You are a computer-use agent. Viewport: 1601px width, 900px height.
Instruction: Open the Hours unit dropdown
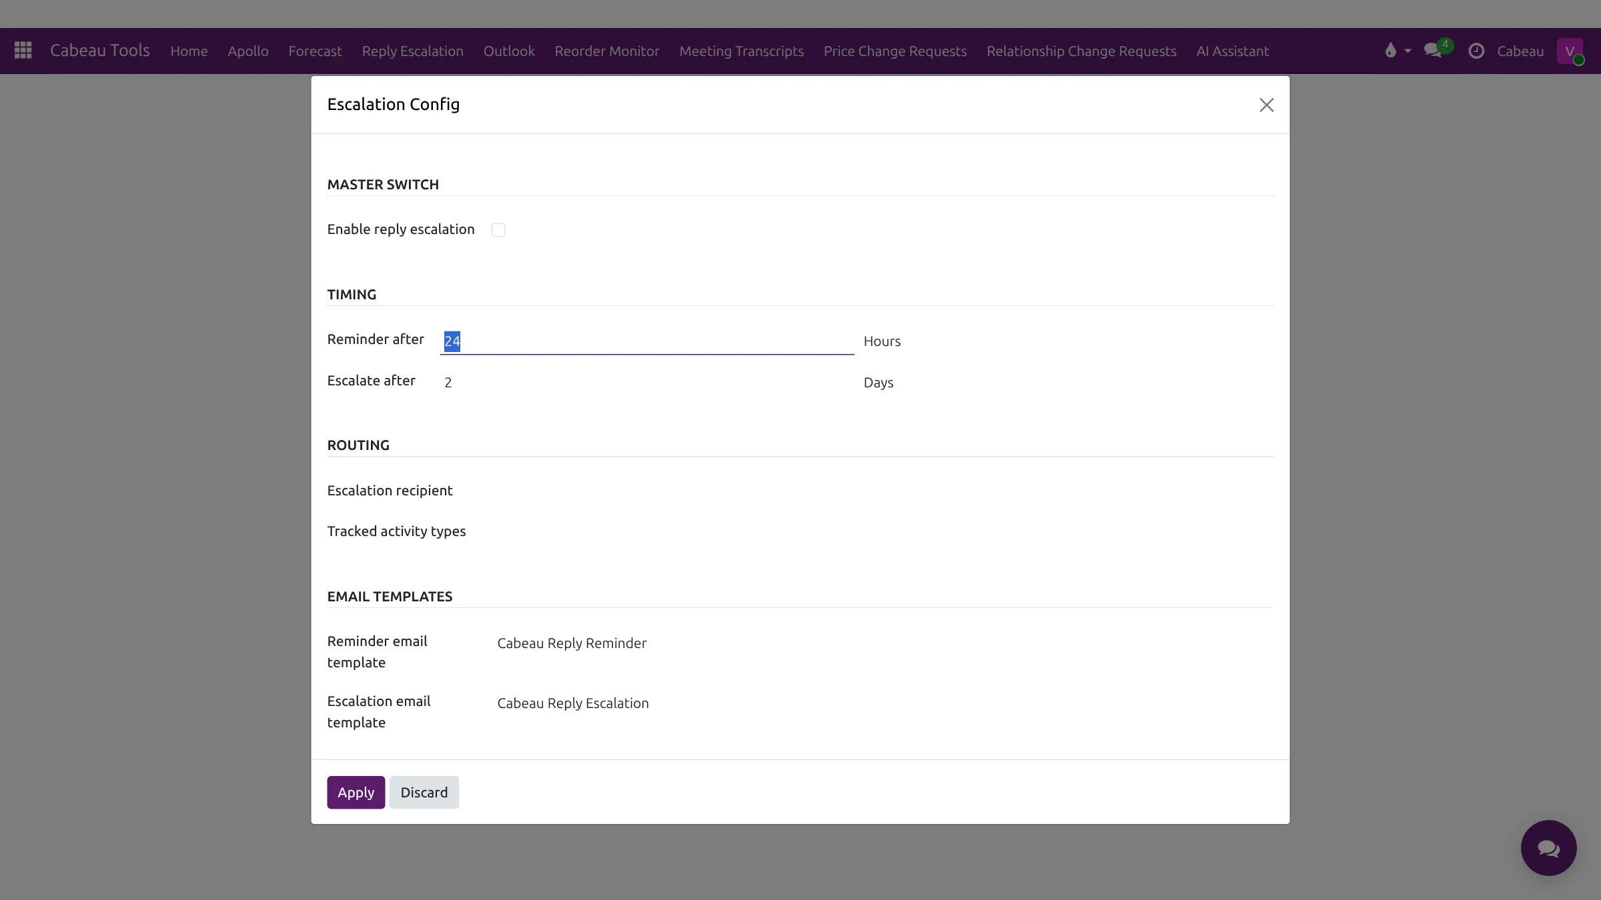coord(1067,341)
